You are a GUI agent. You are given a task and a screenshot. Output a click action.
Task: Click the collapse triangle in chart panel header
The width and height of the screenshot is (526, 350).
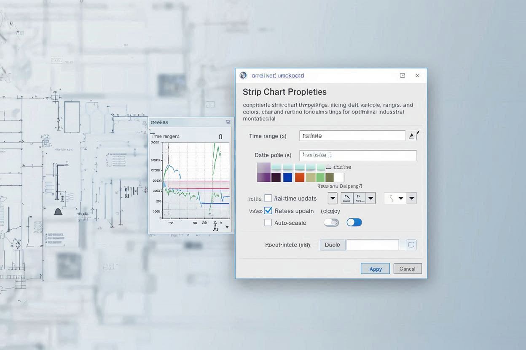pyautogui.click(x=228, y=122)
